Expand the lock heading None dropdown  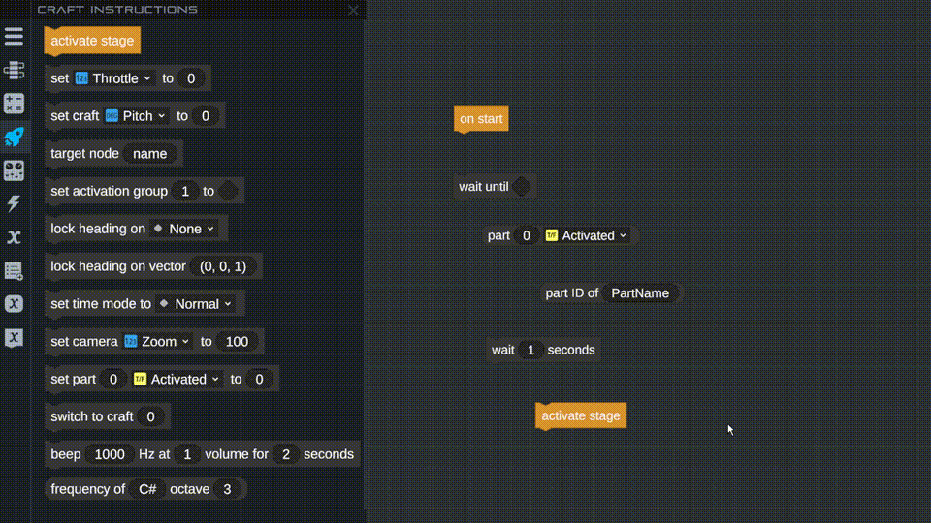190,230
